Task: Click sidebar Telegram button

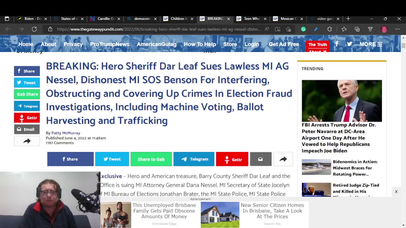Action: 27,106
